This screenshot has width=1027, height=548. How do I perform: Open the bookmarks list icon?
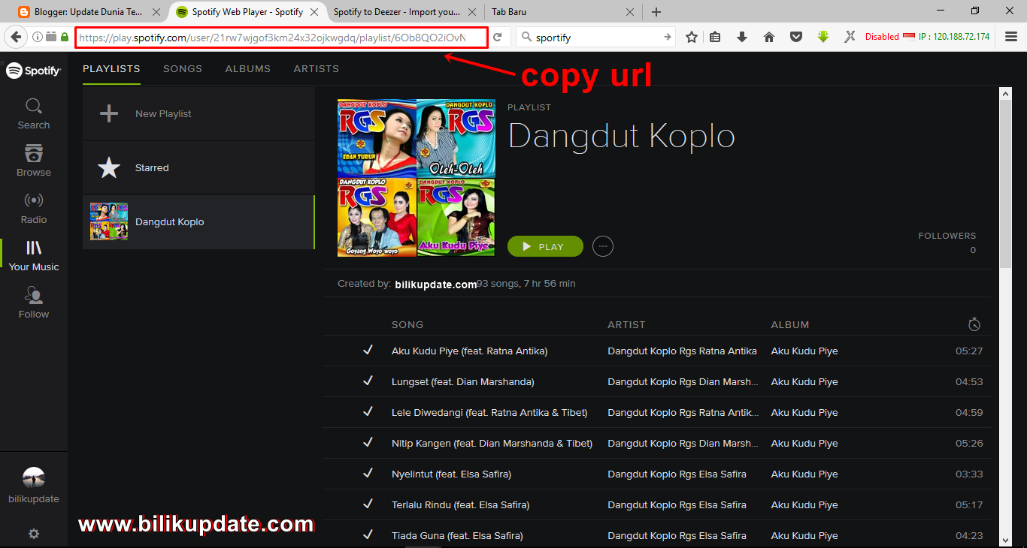(715, 37)
